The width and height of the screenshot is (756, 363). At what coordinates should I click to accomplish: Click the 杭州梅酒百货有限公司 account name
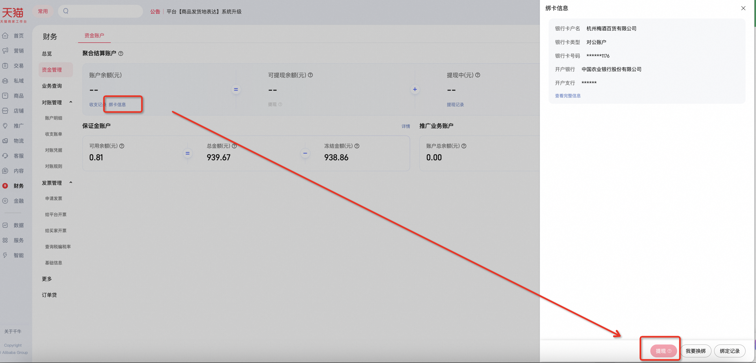point(611,29)
